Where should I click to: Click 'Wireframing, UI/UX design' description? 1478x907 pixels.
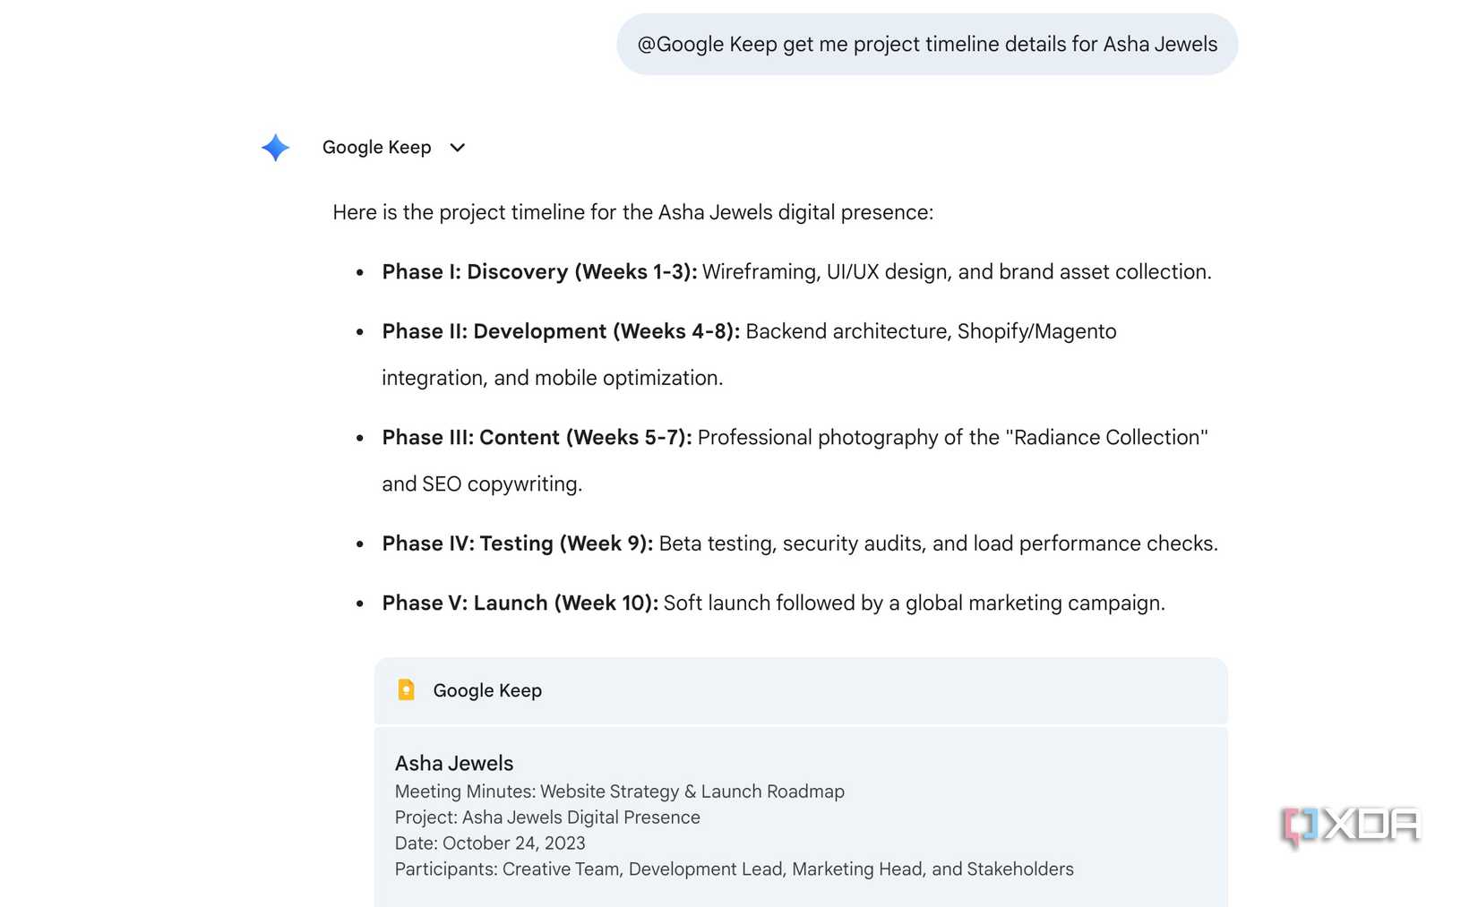pyautogui.click(x=957, y=271)
